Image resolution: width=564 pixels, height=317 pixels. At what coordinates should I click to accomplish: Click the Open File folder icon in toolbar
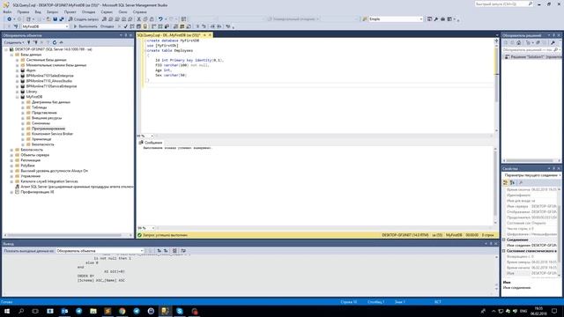click(x=48, y=19)
